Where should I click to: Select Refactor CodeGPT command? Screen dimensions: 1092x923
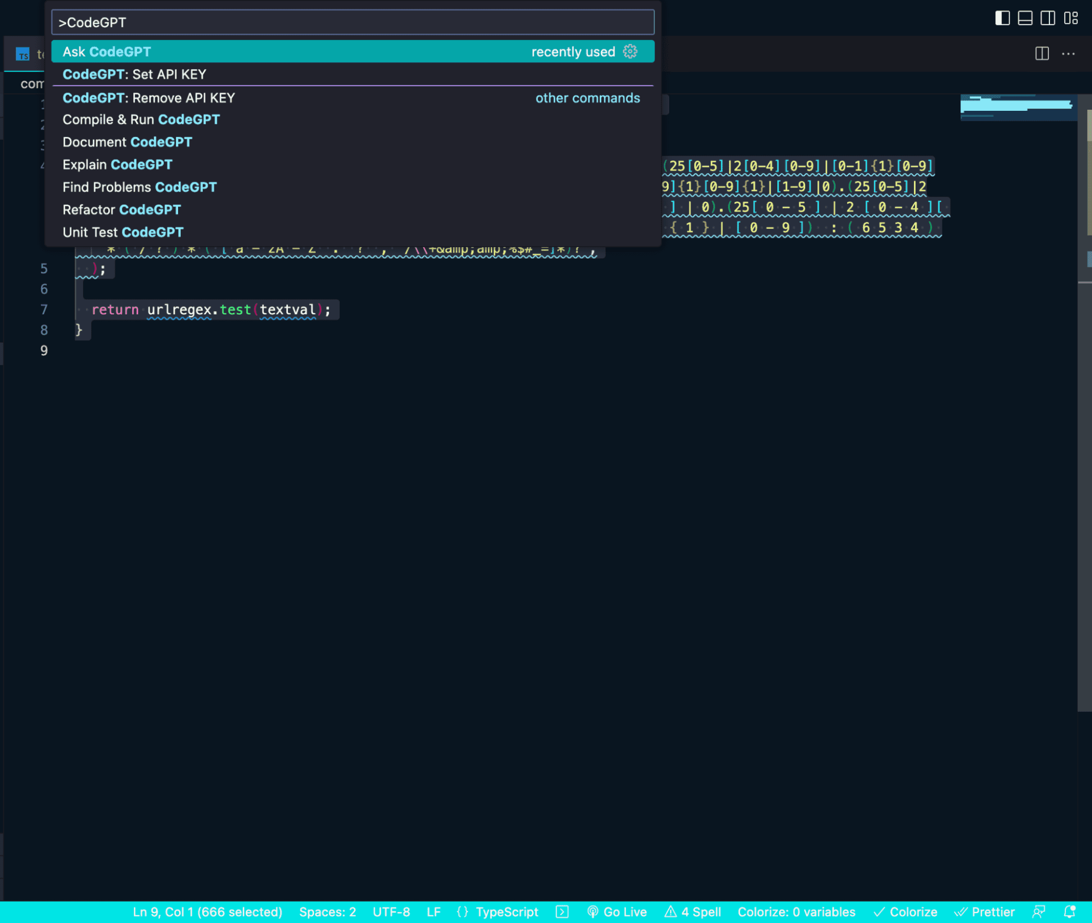click(352, 210)
